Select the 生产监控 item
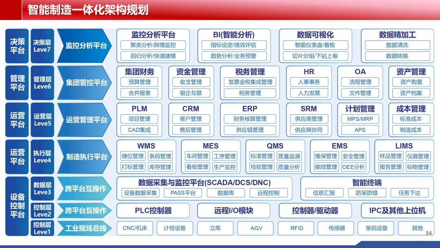440x248 pixels. coord(225,167)
